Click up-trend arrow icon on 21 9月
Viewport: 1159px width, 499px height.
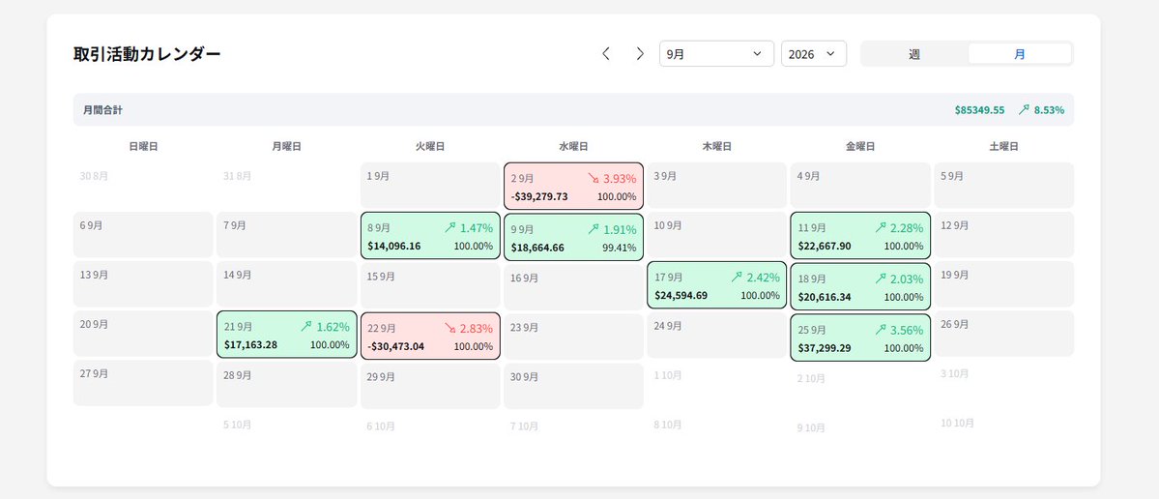306,327
